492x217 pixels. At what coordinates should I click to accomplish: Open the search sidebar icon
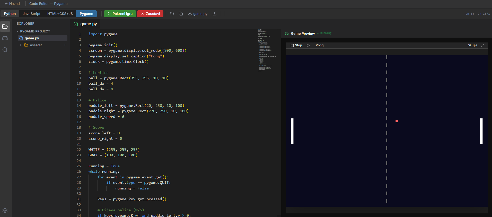pyautogui.click(x=5, y=50)
